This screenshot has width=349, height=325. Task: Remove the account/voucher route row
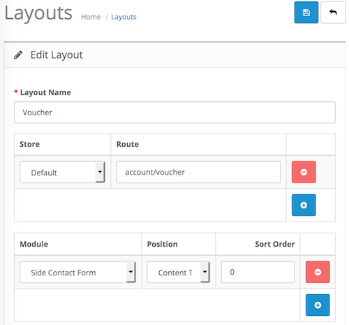(304, 172)
